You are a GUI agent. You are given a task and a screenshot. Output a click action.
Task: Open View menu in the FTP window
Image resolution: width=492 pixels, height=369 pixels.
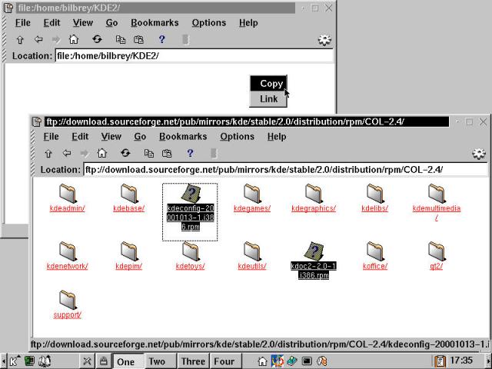point(111,137)
